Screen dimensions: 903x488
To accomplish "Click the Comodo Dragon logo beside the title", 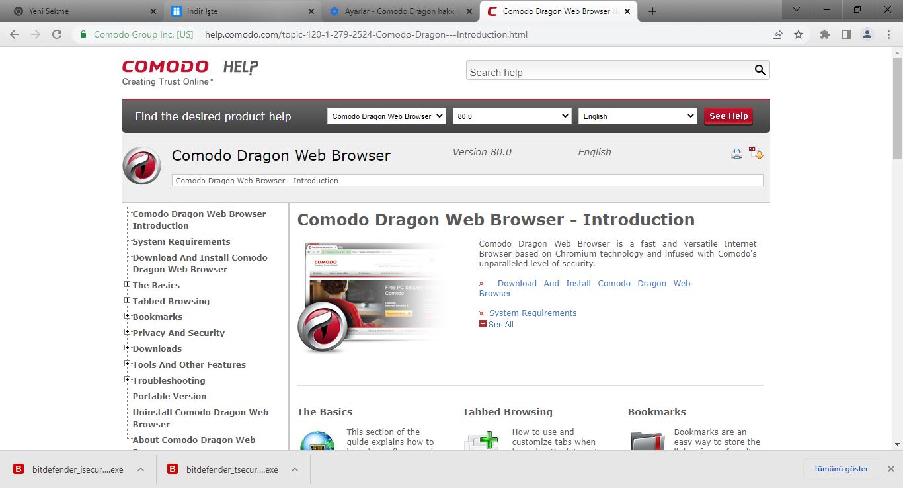I will click(x=142, y=165).
